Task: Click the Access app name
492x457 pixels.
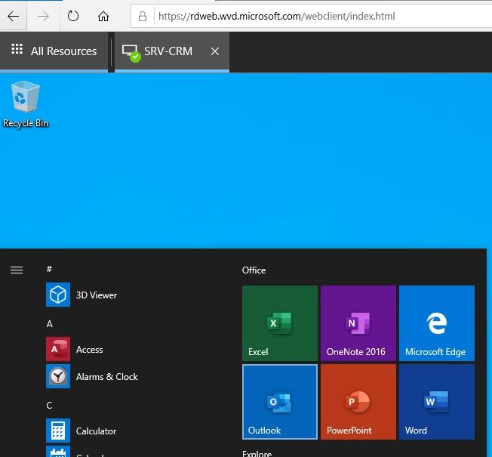Action: click(x=90, y=350)
